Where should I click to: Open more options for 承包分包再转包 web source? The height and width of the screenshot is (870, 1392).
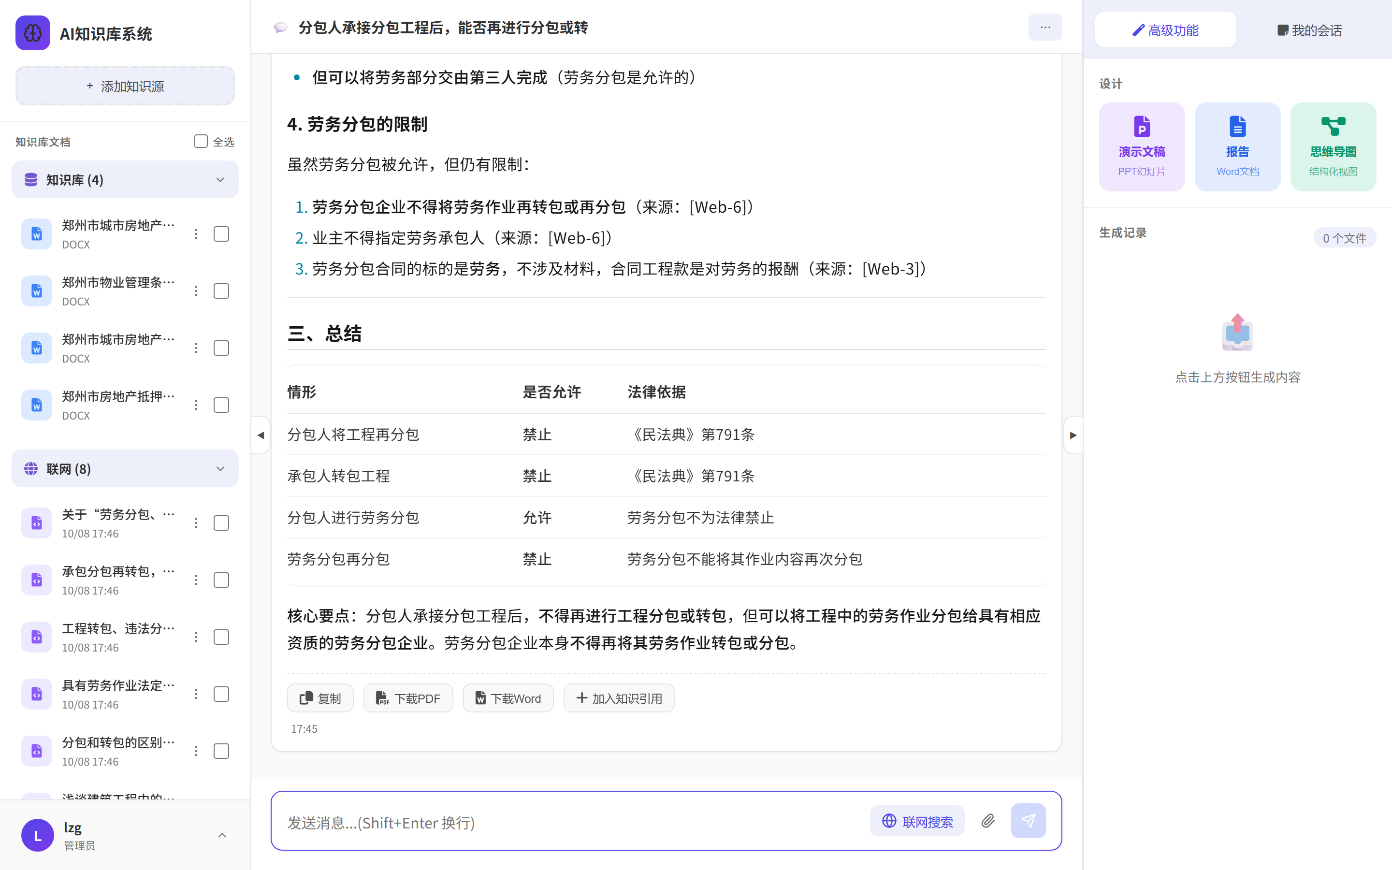196,580
